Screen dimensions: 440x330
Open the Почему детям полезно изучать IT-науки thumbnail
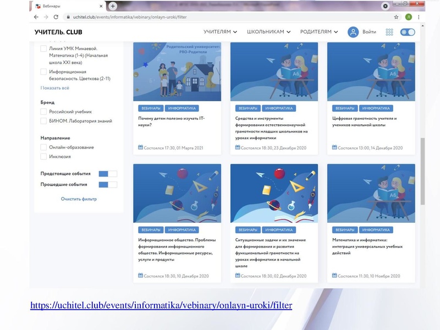tap(177, 71)
